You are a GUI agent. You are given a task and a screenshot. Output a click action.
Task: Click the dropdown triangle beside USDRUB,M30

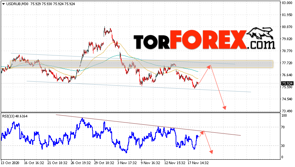tap(3, 4)
